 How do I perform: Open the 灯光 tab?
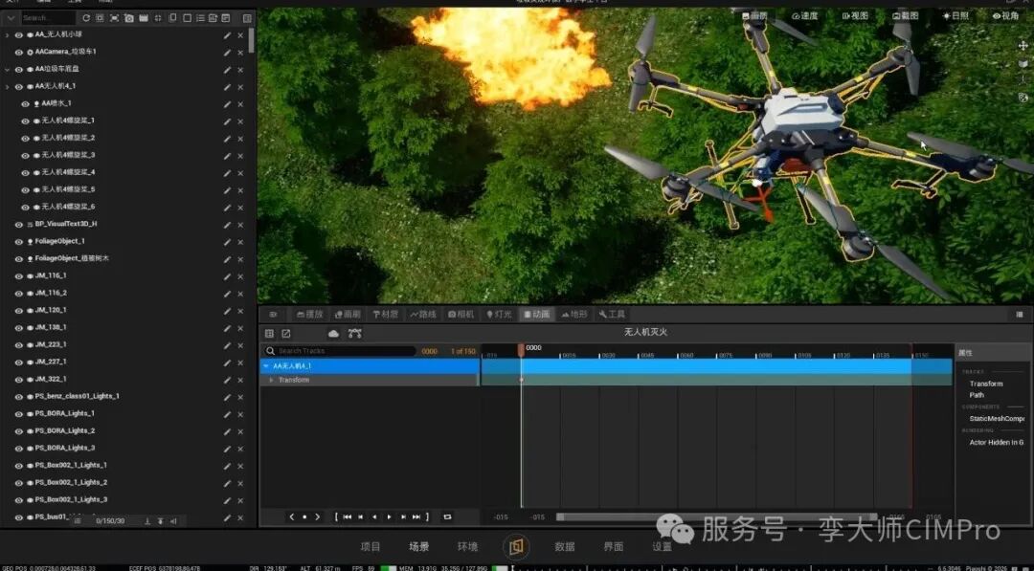point(499,315)
